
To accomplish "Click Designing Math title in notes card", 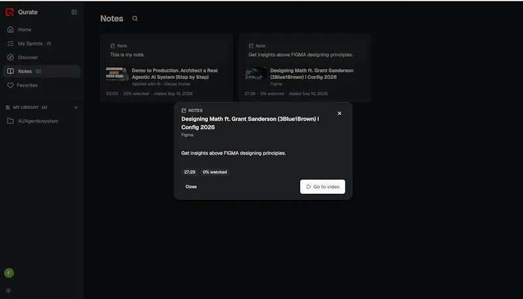I will coord(312,74).
